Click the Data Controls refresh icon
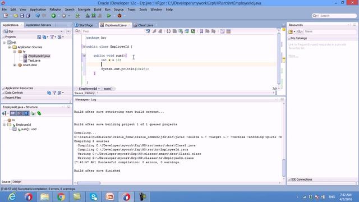The width and height of the screenshot is (359, 202). coord(49,93)
